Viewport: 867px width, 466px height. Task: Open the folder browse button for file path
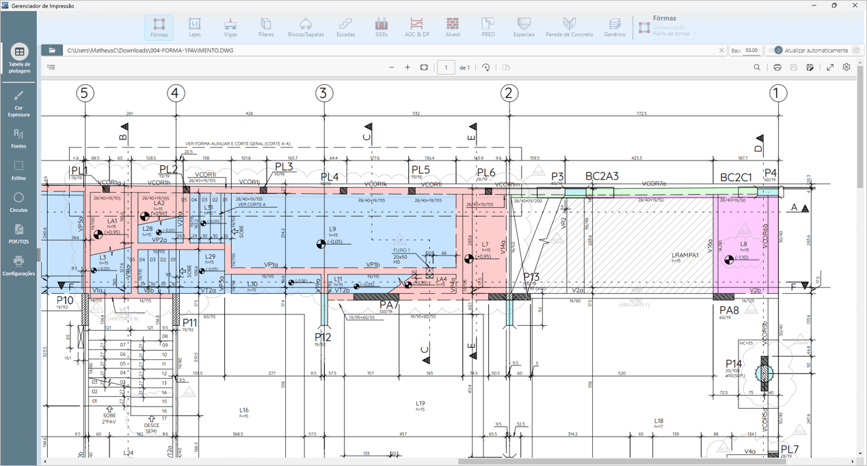[x=52, y=51]
